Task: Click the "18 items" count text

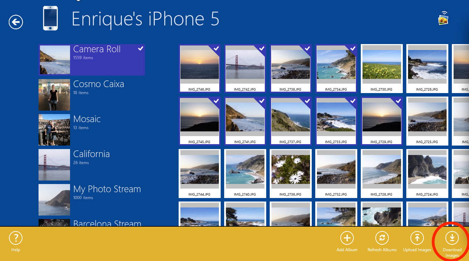Action: (81, 93)
